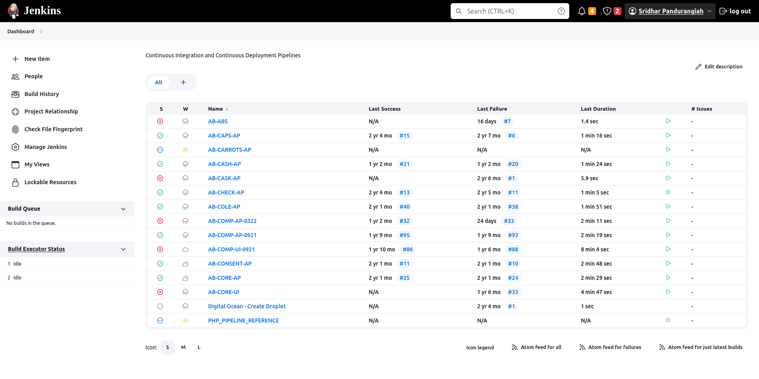Switch icon size to Large
759x379 pixels.
pyautogui.click(x=199, y=347)
